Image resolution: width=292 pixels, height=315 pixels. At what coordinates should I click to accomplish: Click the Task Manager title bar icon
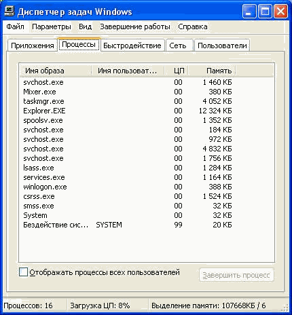[10, 11]
